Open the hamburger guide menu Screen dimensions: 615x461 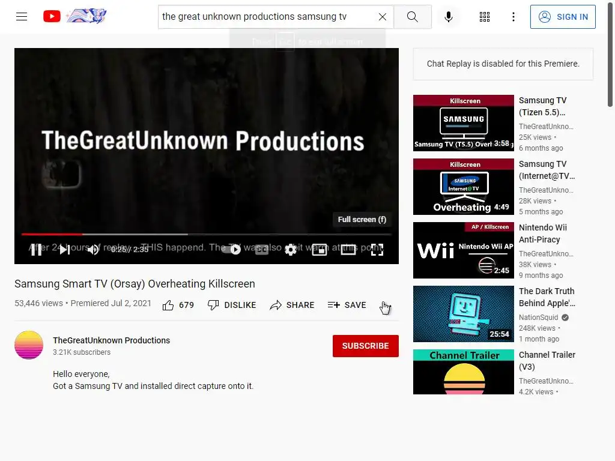pyautogui.click(x=22, y=16)
